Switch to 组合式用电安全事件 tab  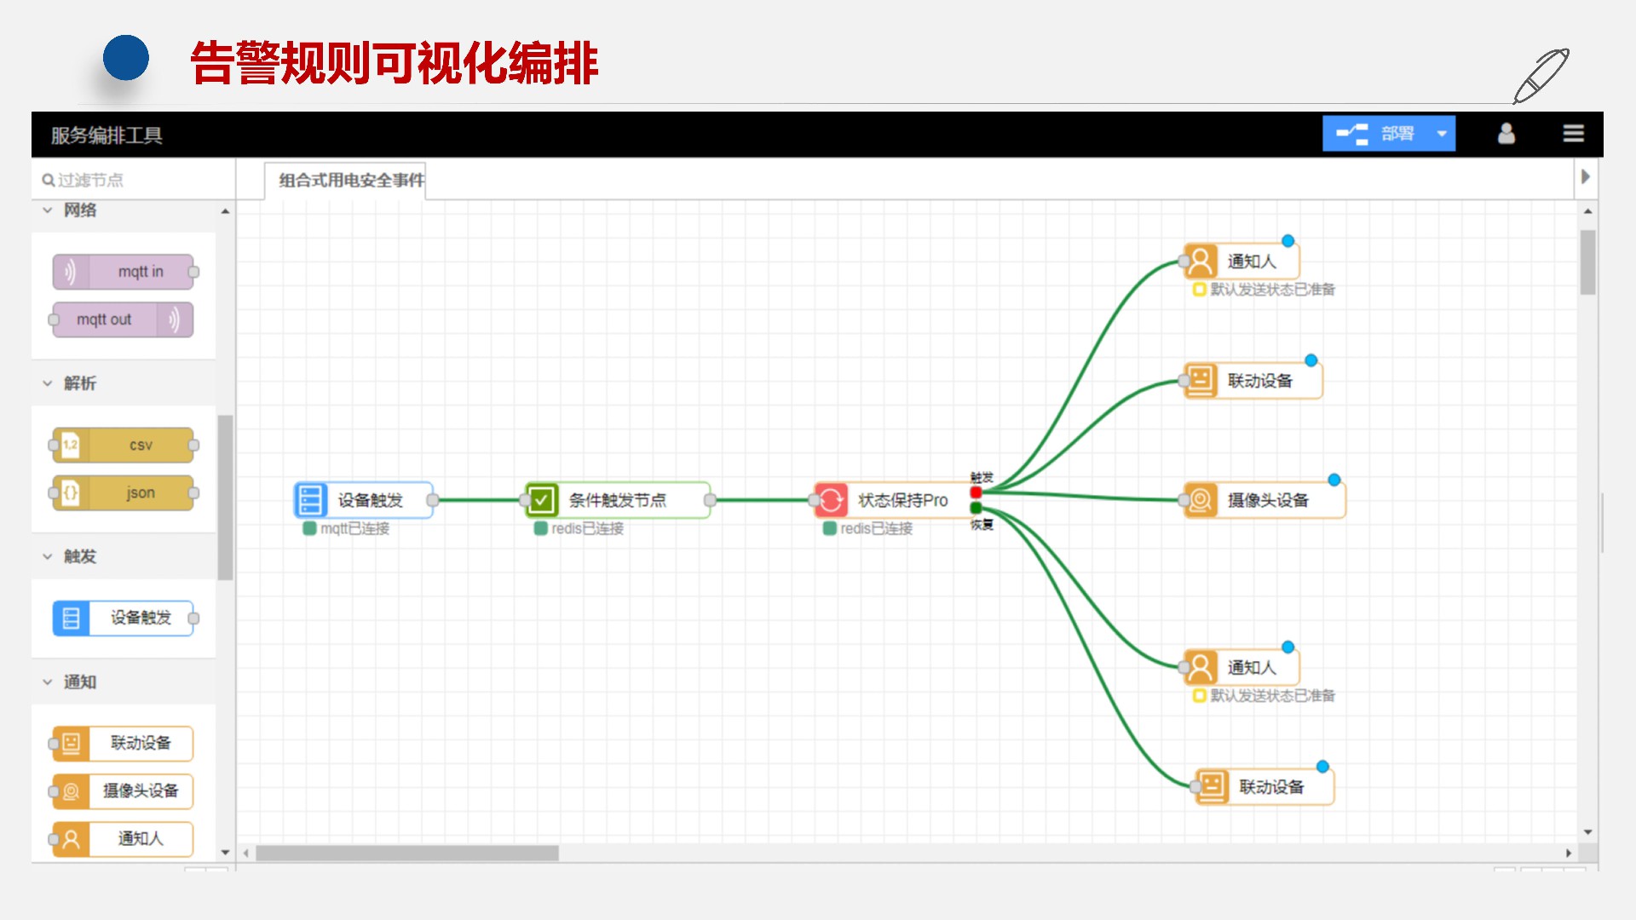350,181
